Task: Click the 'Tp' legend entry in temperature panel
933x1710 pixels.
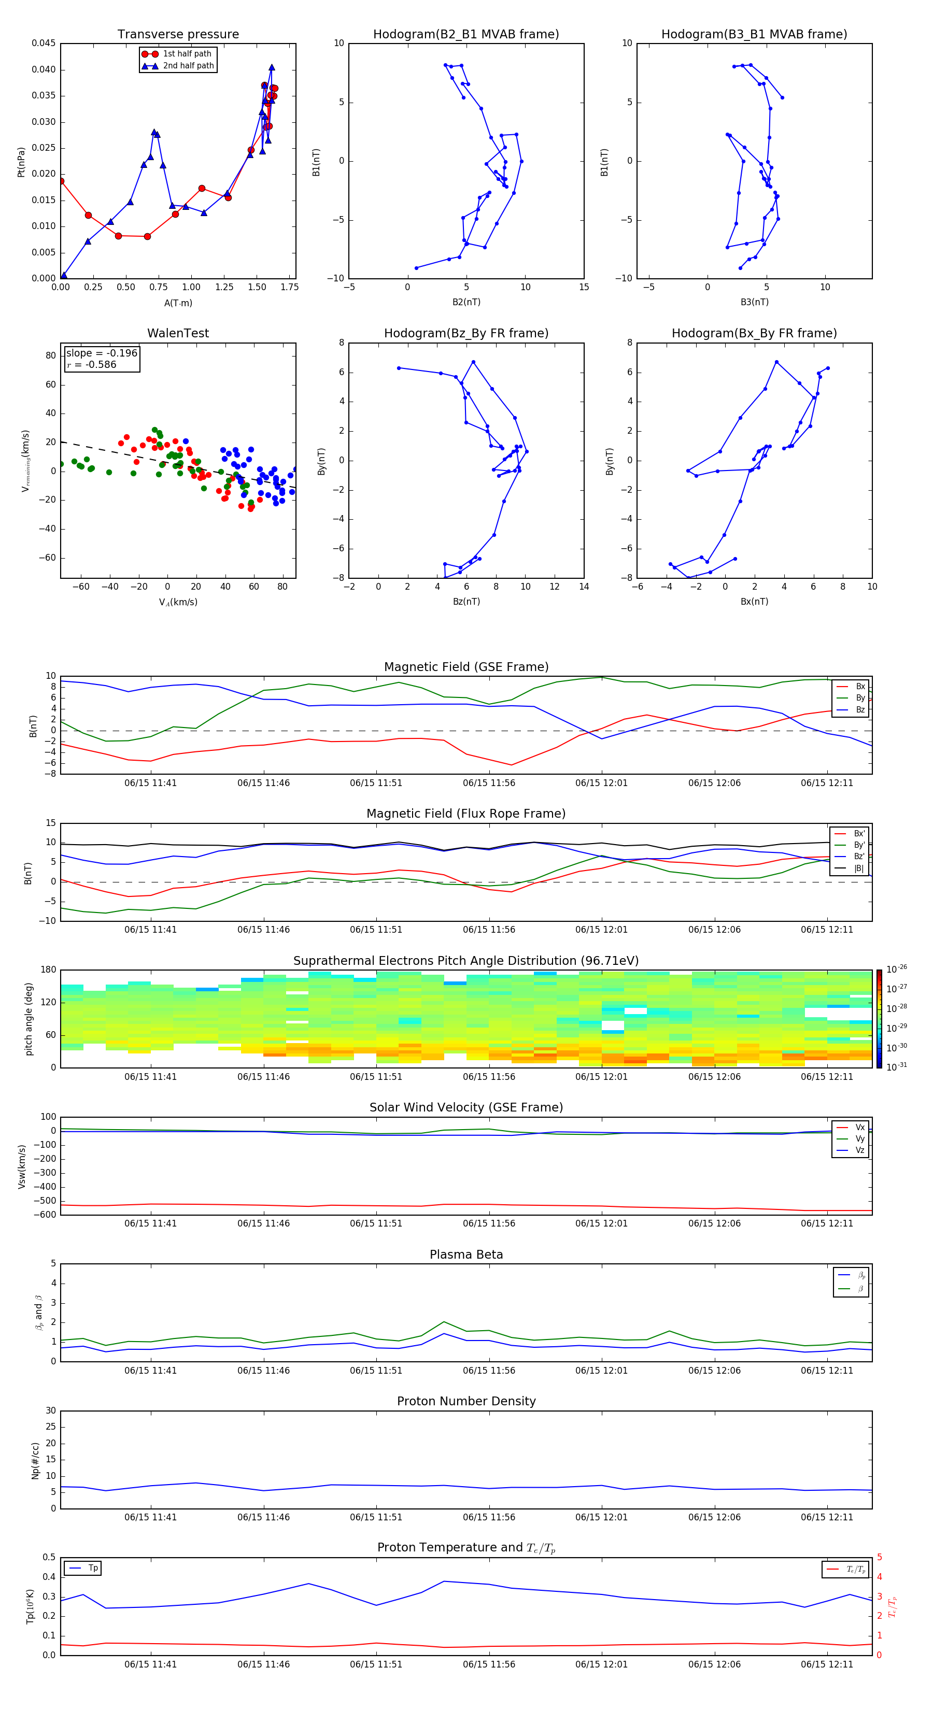Action: [x=83, y=1568]
